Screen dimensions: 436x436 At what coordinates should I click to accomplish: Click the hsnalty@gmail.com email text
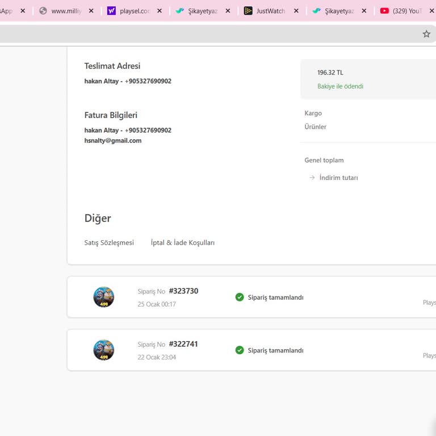click(113, 141)
